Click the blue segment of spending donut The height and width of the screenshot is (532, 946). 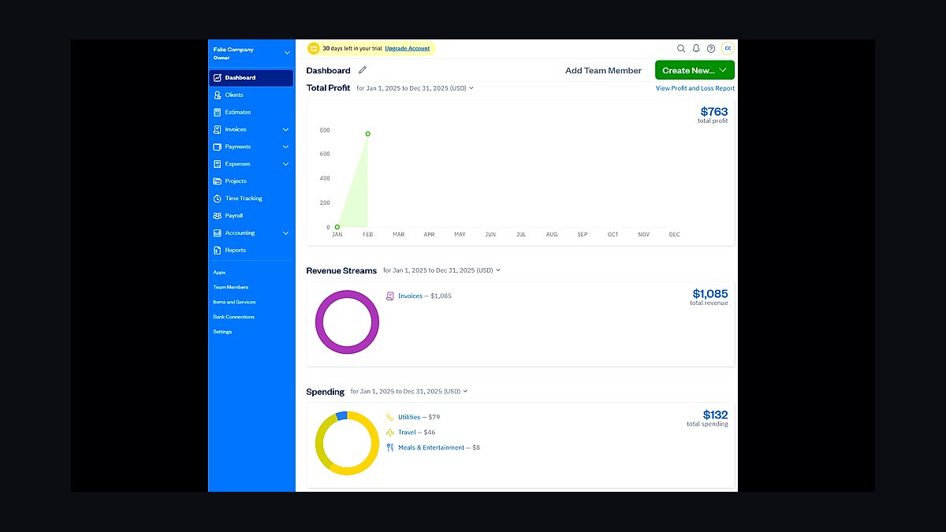[341, 415]
